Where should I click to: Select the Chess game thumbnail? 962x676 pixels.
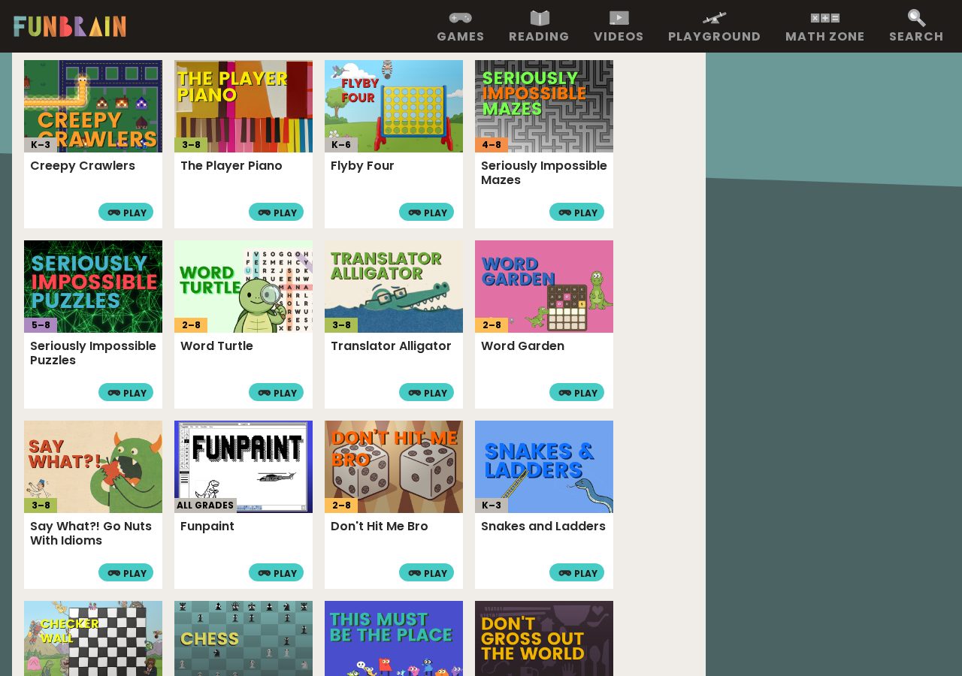pos(244,638)
